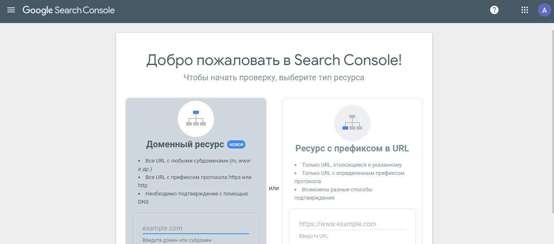The height and width of the screenshot is (244, 554).
Task: Click the Google Search Console logo
Action: [x=69, y=10]
